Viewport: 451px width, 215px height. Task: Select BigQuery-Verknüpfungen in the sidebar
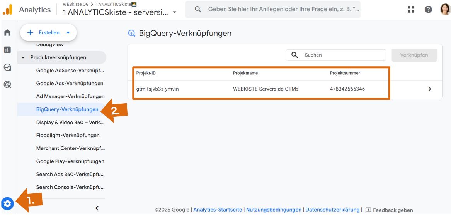coord(67,109)
